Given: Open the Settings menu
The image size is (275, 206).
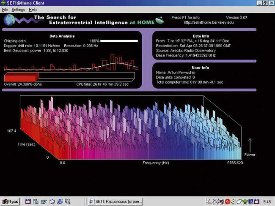Looking at the screenshot, I should 18,10.
